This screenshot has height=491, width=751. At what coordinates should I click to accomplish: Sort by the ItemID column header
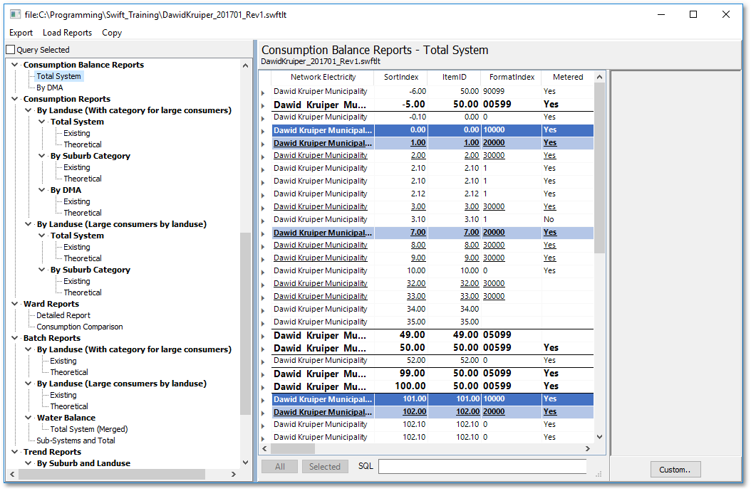click(x=454, y=77)
